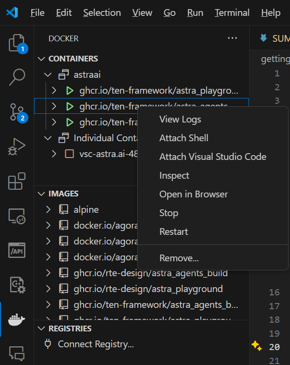Collapse the Individual Containers group chevron
Viewport: 290px width, 365px height.
[48, 138]
